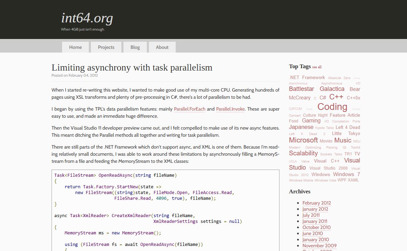This screenshot has height=251, width=407.
Task: Click the int64.org site title
Action: 87,18
